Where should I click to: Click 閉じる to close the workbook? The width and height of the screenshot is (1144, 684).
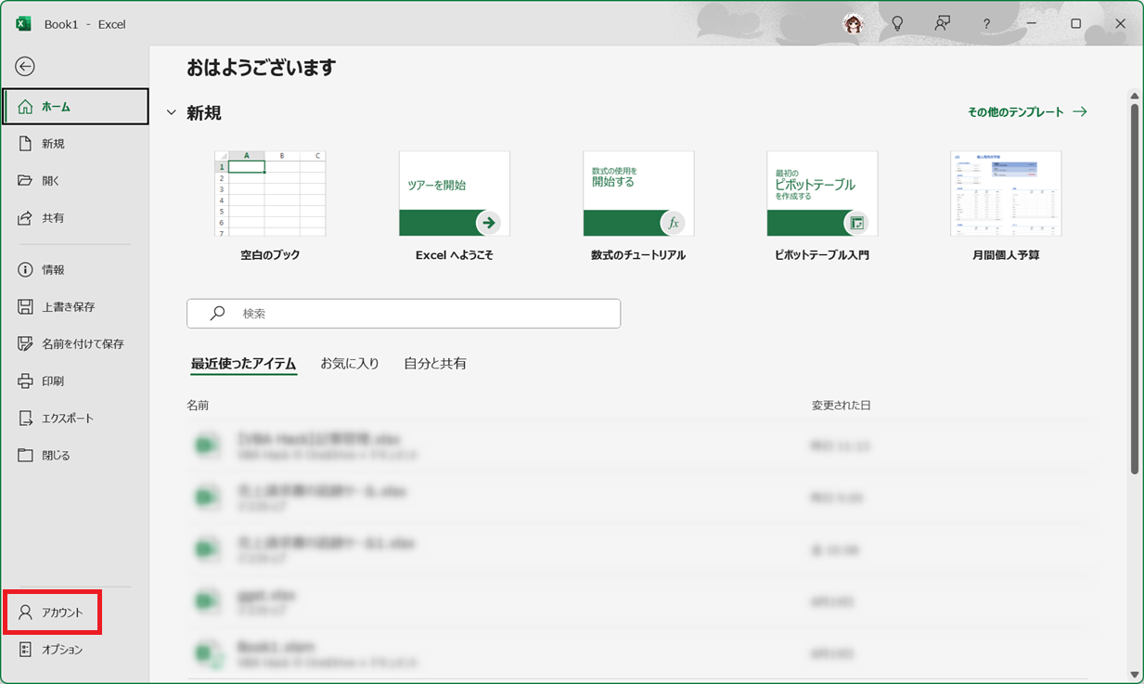(75, 456)
